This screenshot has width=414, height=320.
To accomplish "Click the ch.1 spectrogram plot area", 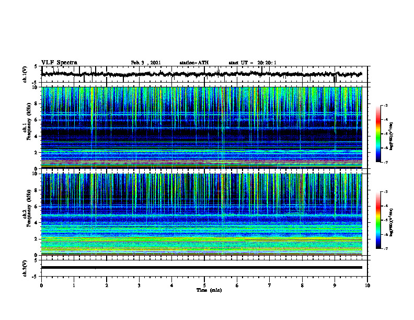I will tap(202, 128).
